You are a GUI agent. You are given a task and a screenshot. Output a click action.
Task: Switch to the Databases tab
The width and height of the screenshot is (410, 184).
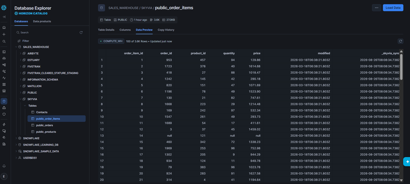coord(21,22)
